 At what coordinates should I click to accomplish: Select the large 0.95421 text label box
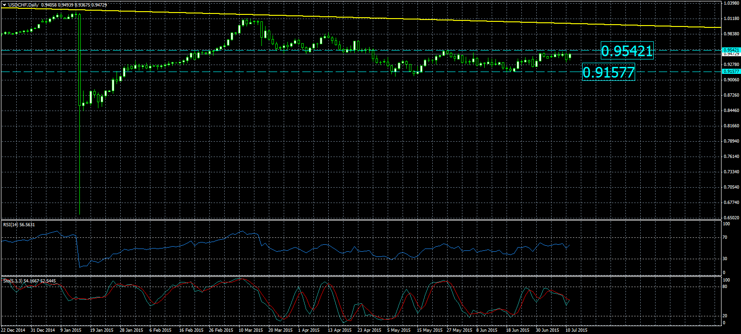[x=626, y=51]
